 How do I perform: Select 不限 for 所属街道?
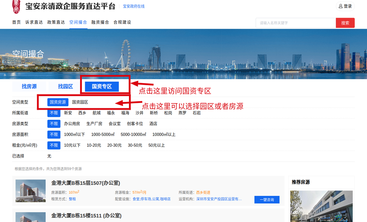(x=54, y=113)
